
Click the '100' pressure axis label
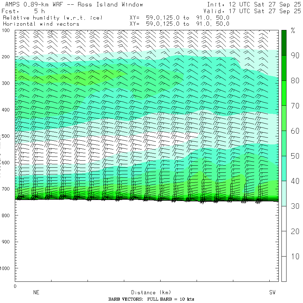coord(6,30)
